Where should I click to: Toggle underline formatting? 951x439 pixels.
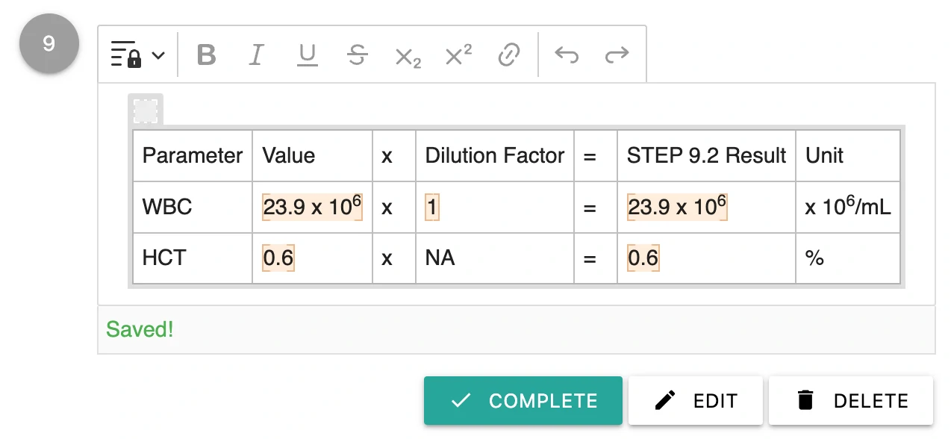307,55
